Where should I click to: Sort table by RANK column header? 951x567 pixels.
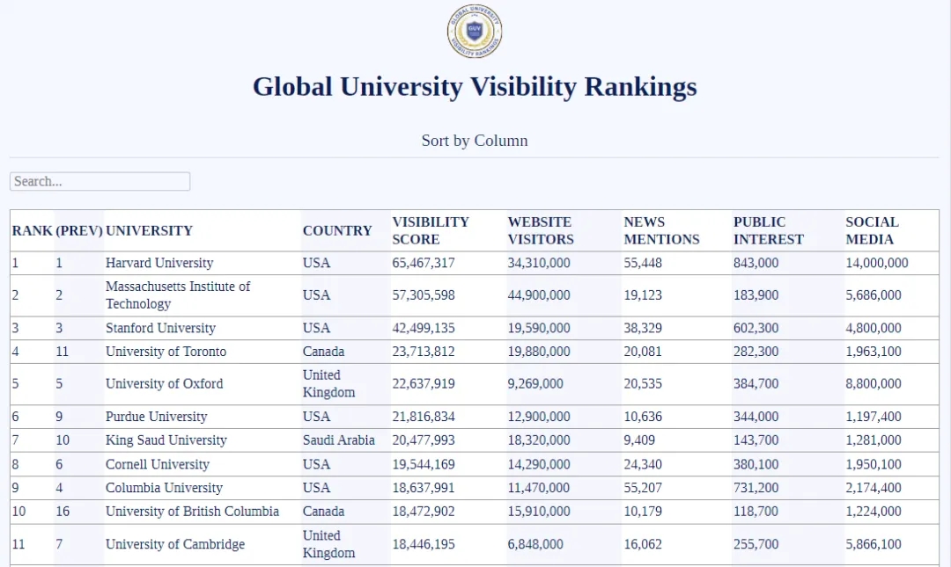pyautogui.click(x=32, y=230)
